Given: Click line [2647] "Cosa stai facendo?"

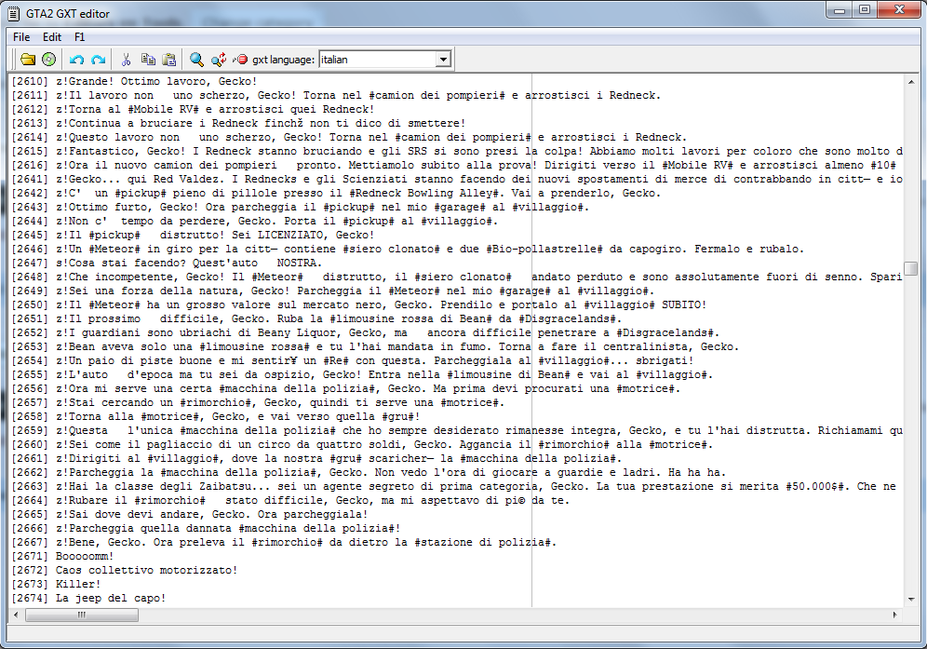Looking at the screenshot, I should 166,263.
